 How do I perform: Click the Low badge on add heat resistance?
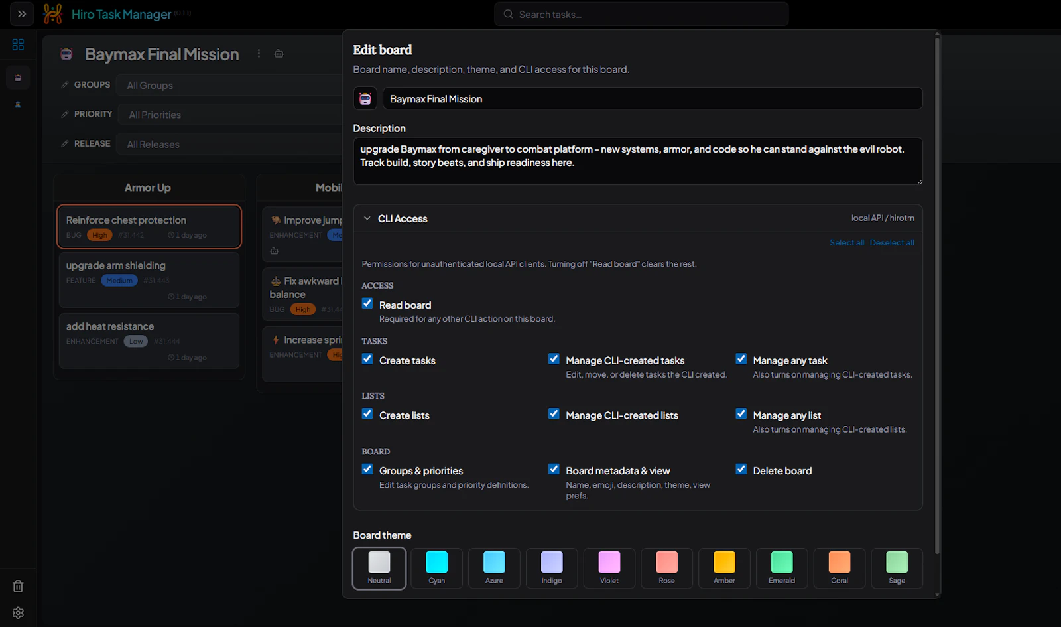[x=136, y=342]
